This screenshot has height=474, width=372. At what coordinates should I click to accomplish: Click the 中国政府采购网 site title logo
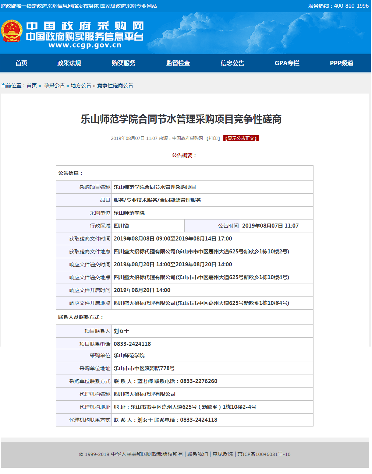[x=85, y=26]
